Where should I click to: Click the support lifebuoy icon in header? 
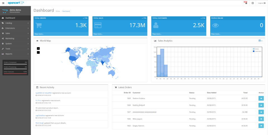coord(253,3)
